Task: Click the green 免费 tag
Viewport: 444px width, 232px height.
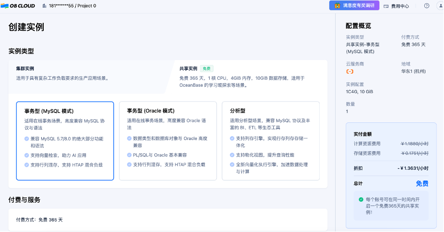Action: tap(207, 69)
